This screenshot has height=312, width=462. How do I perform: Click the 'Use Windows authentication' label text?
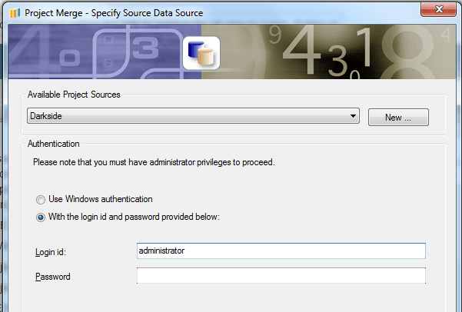pos(101,199)
